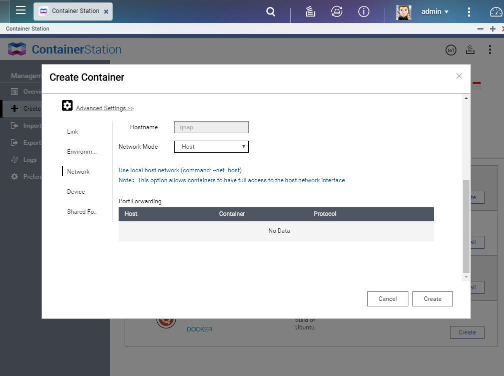
Task: Maximize the Container Station window
Action: click(492, 29)
